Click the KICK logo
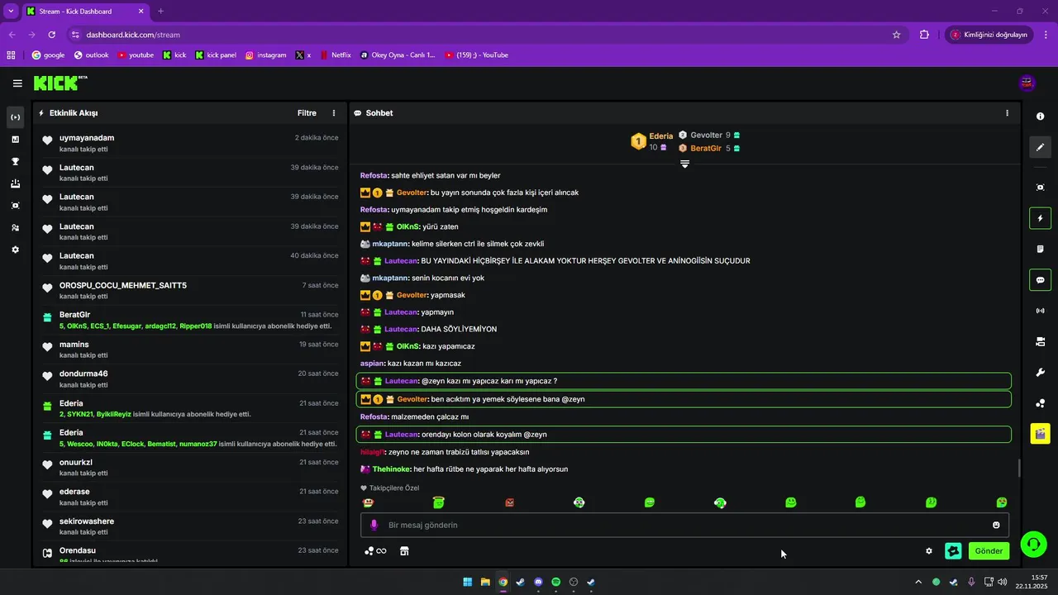 [60, 83]
